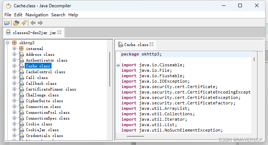Select the Cache.class editor tab

pos(135,45)
